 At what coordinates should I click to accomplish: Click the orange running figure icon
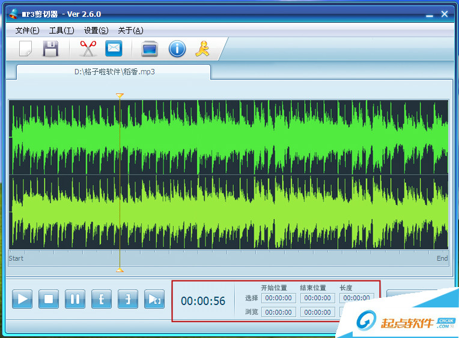202,49
